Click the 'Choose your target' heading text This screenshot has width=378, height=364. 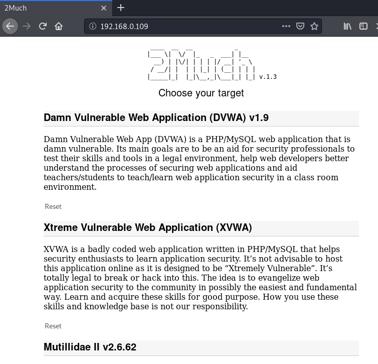[201, 93]
